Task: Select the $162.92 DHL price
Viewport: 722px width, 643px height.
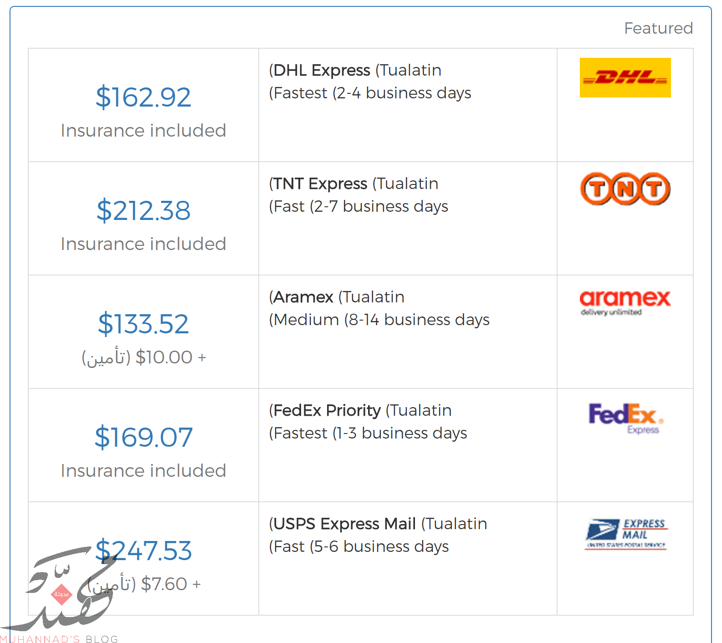Action: [143, 97]
